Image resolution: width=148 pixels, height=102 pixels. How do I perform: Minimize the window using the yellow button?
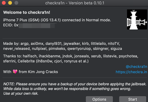(10, 3)
